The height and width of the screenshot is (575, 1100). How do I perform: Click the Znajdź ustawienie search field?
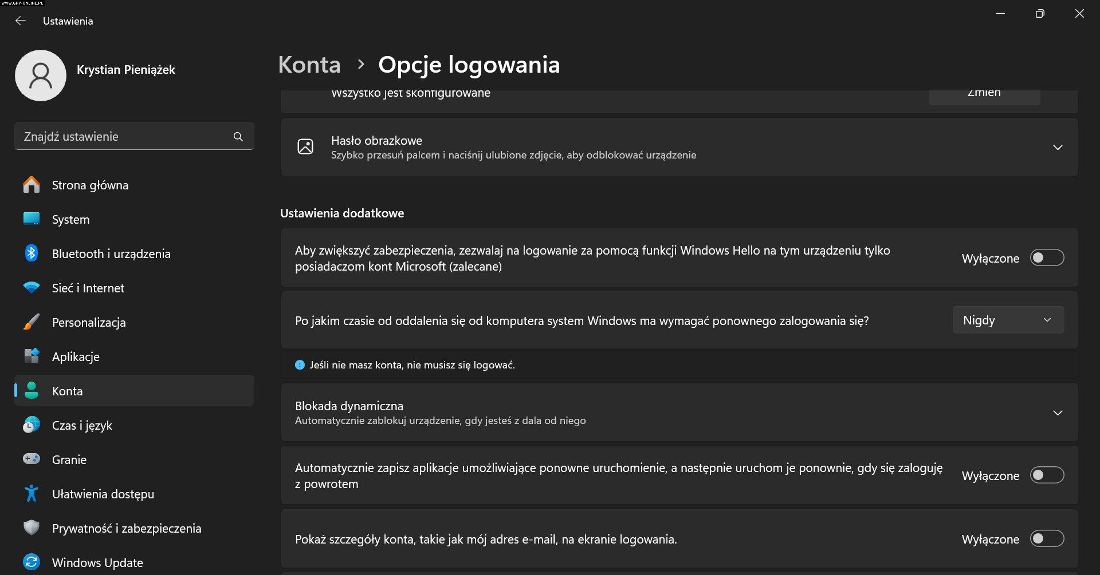(123, 137)
